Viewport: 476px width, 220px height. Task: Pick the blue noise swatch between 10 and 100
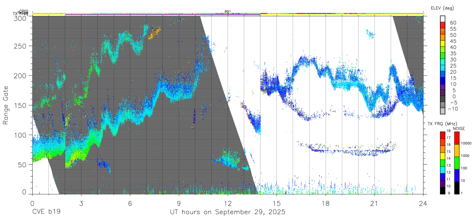coord(457,175)
